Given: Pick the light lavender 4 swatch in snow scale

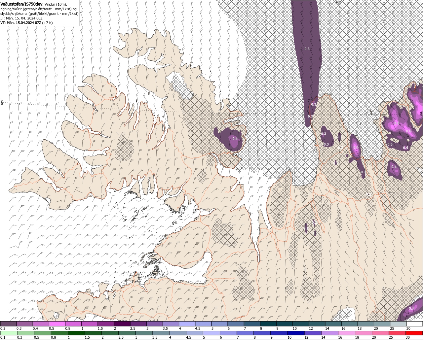Looking at the screenshot, I should (187, 323).
